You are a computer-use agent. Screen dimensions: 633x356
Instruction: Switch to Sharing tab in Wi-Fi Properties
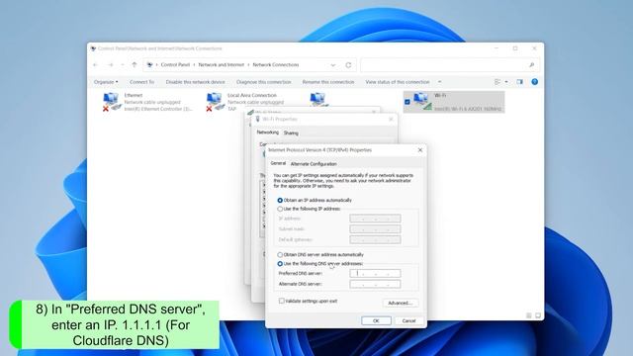pyautogui.click(x=291, y=133)
